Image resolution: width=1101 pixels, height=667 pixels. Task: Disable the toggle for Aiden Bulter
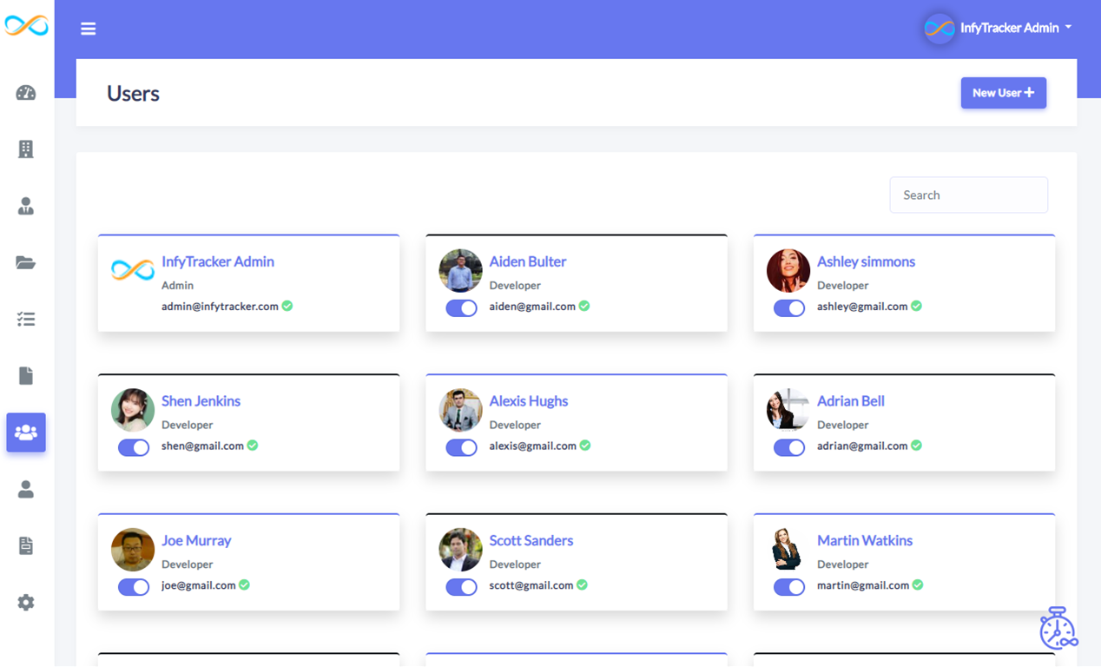point(461,307)
